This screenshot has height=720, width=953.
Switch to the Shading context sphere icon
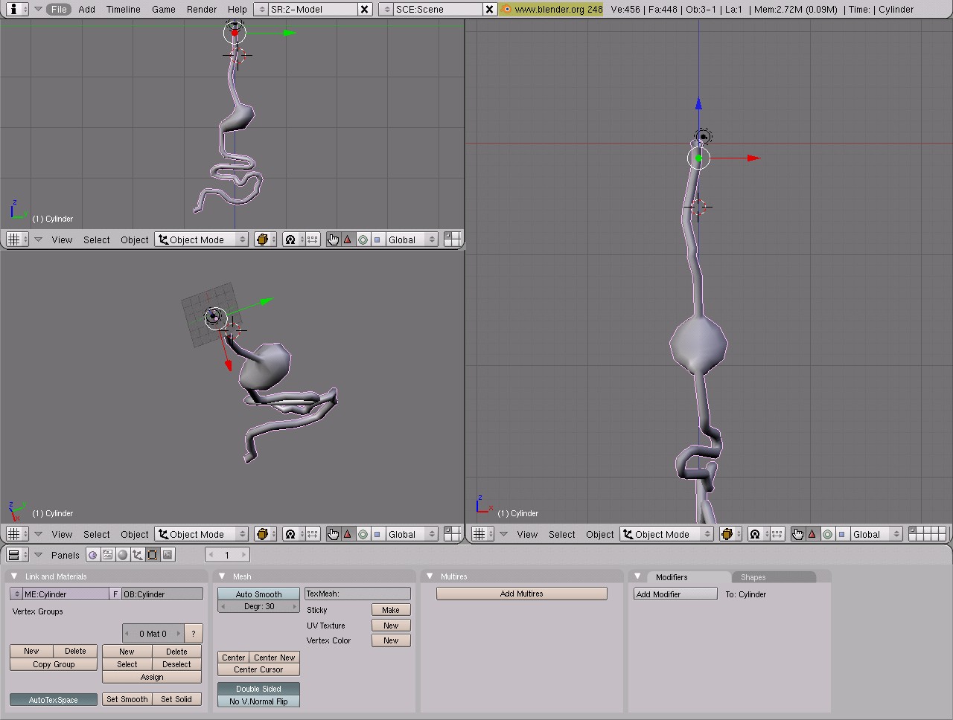pos(123,555)
